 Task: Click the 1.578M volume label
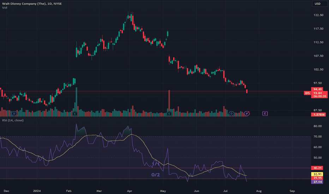(x=319, y=115)
